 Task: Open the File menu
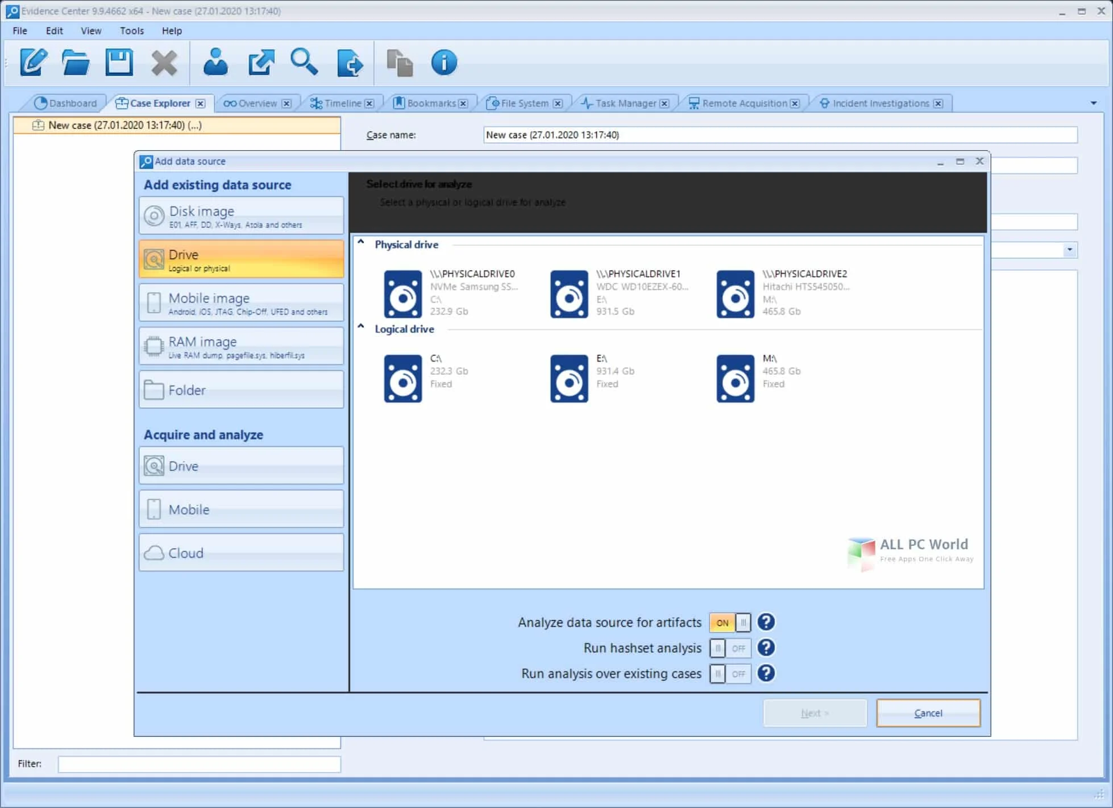[x=20, y=31]
